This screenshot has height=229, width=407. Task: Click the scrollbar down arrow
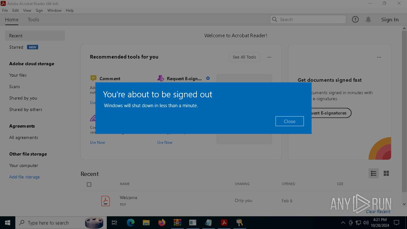coord(404,204)
